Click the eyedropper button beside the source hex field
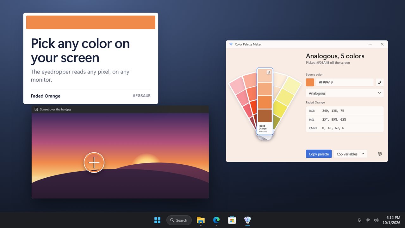Image resolution: width=405 pixels, height=228 pixels. (x=380, y=82)
